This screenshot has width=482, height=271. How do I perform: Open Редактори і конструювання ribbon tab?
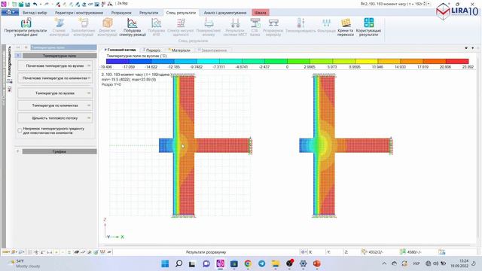79,13
